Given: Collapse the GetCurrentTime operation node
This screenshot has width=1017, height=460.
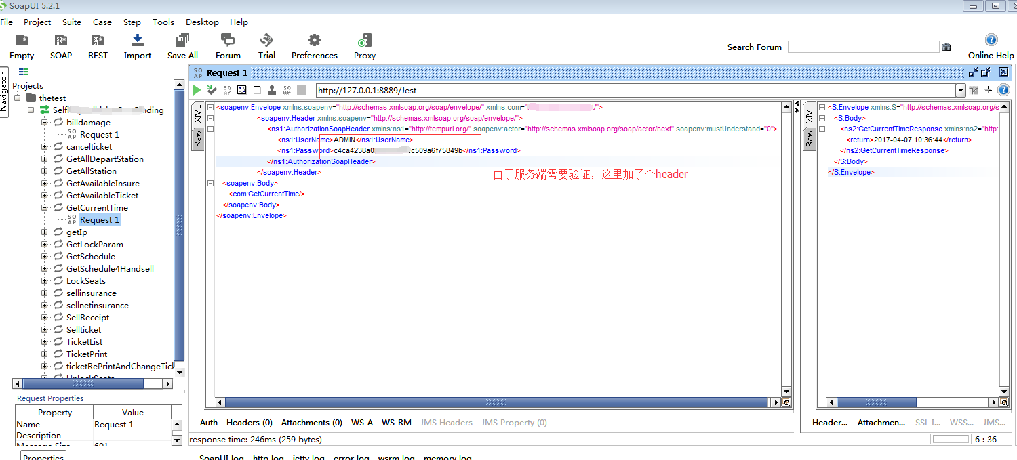Looking at the screenshot, I should point(45,208).
